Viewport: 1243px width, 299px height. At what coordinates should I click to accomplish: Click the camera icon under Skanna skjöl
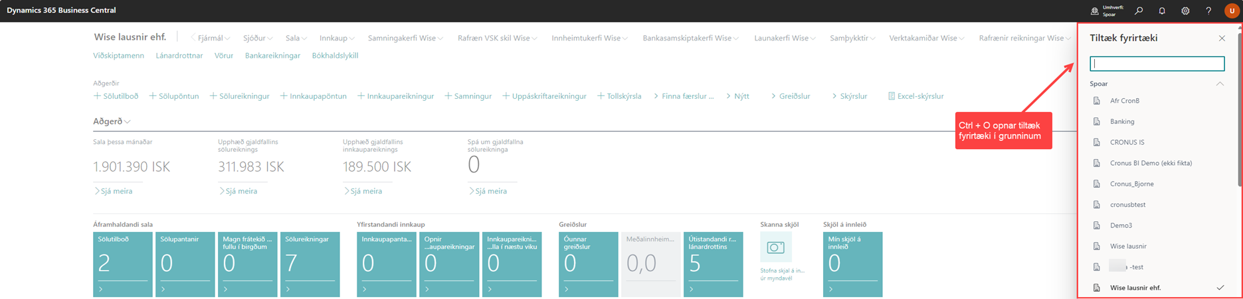(x=775, y=248)
